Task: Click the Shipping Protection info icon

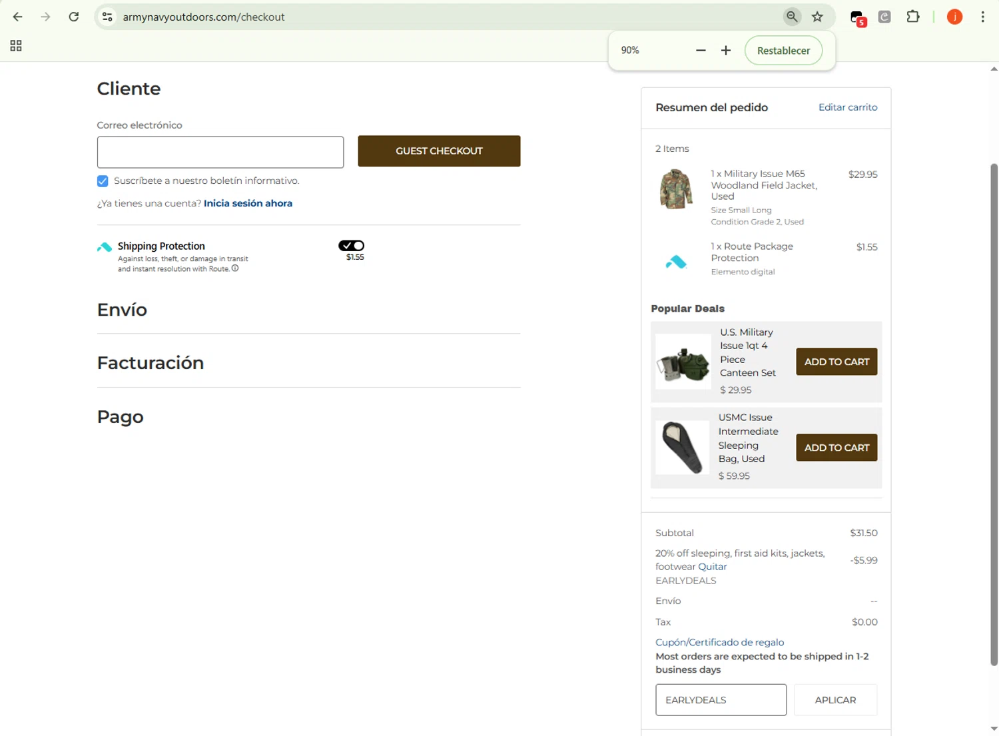Action: [235, 268]
